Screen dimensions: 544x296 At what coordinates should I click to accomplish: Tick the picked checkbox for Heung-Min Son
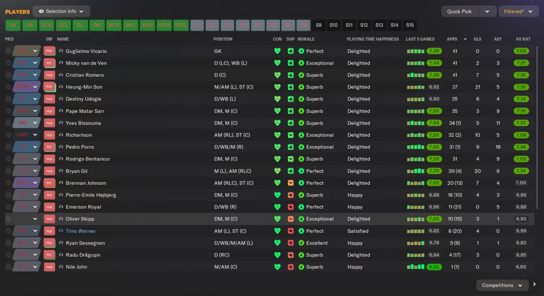[x=8, y=87]
